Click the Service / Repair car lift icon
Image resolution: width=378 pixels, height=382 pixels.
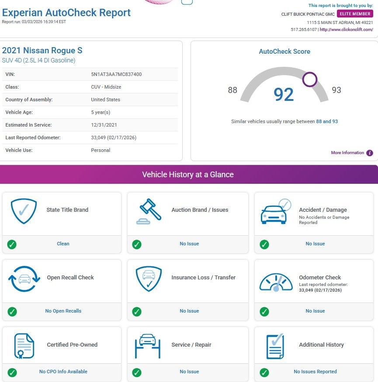(149, 346)
